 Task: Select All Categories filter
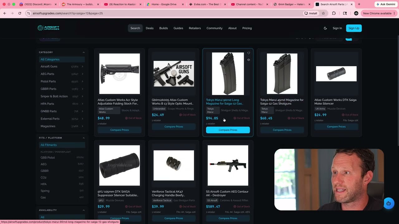point(62,59)
